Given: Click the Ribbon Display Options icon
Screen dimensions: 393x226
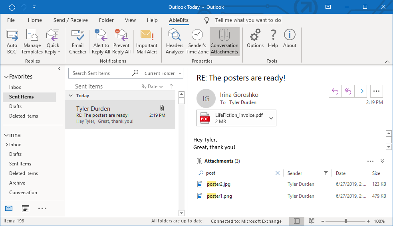Looking at the screenshot, I should point(328,7).
